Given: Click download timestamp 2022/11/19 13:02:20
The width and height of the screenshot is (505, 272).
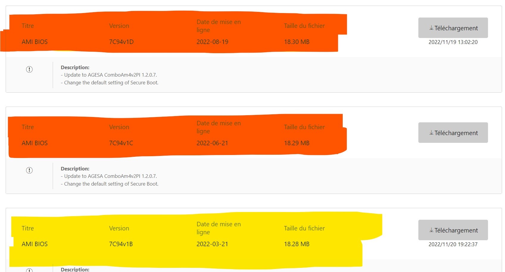Looking at the screenshot, I should click(x=453, y=42).
